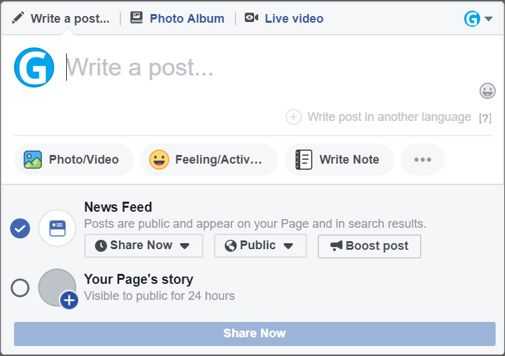Open the Public audience dropdown
The width and height of the screenshot is (505, 356).
[260, 246]
